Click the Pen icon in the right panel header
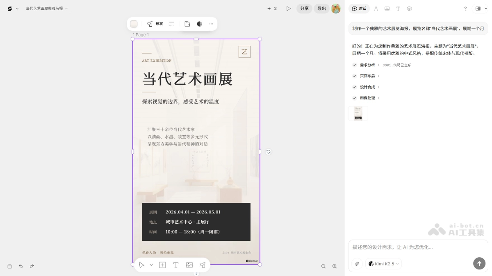 [376, 9]
